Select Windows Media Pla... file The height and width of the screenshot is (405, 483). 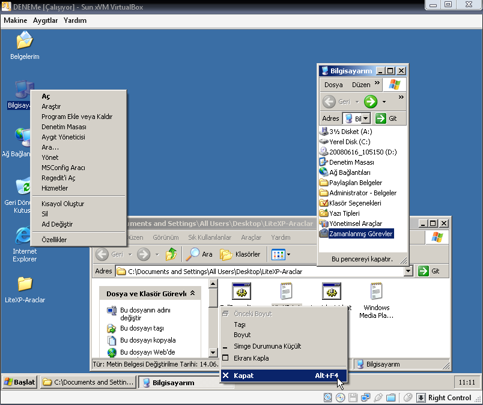click(376, 300)
